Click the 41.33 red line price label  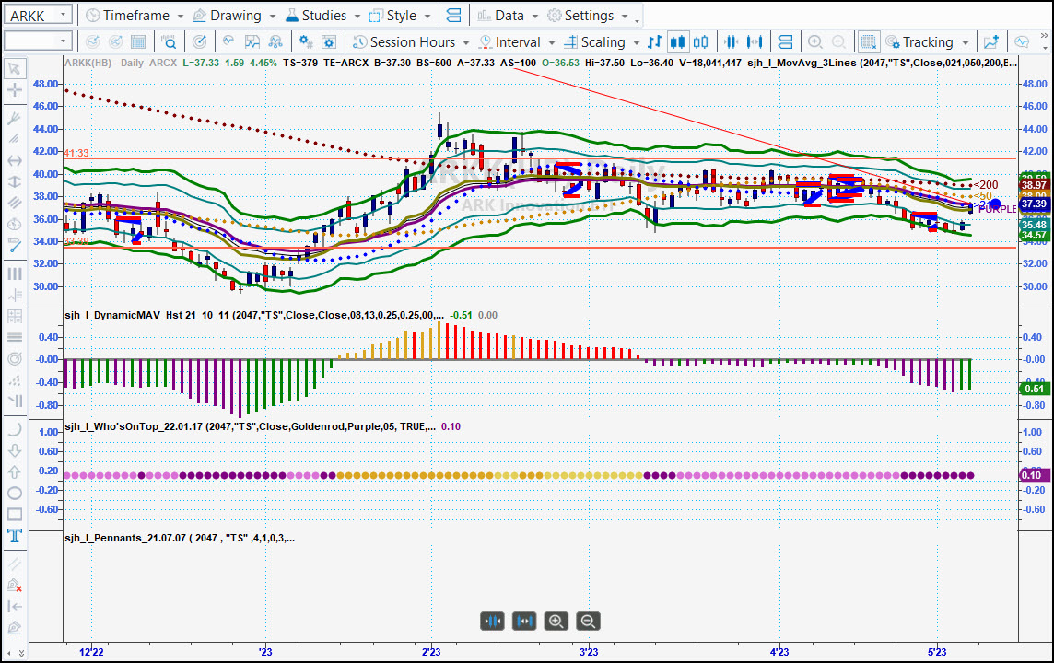click(x=76, y=153)
